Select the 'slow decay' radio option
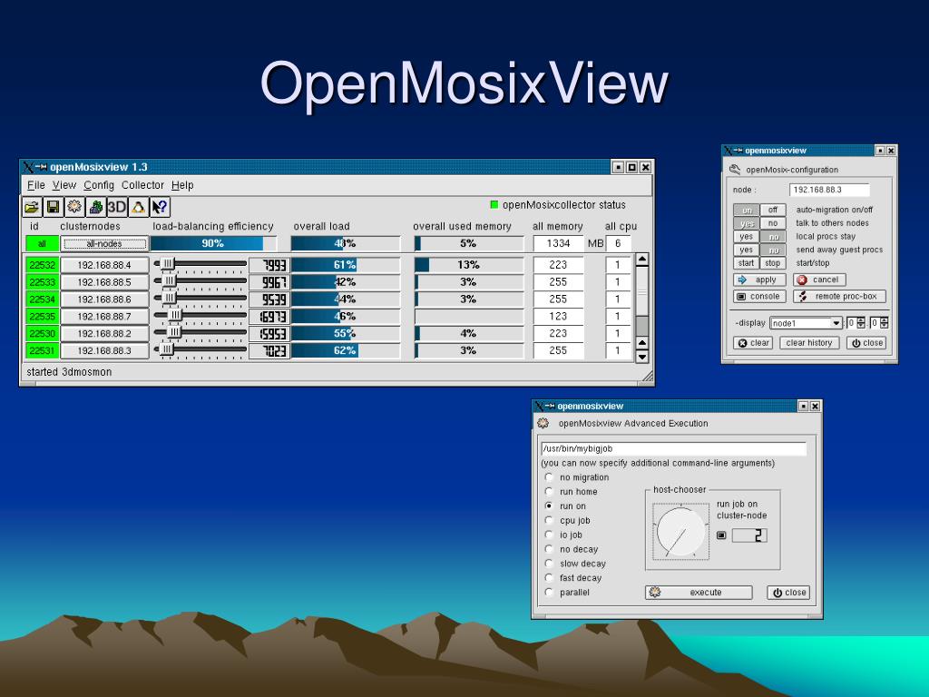Image resolution: width=929 pixels, height=697 pixels. coord(549,563)
